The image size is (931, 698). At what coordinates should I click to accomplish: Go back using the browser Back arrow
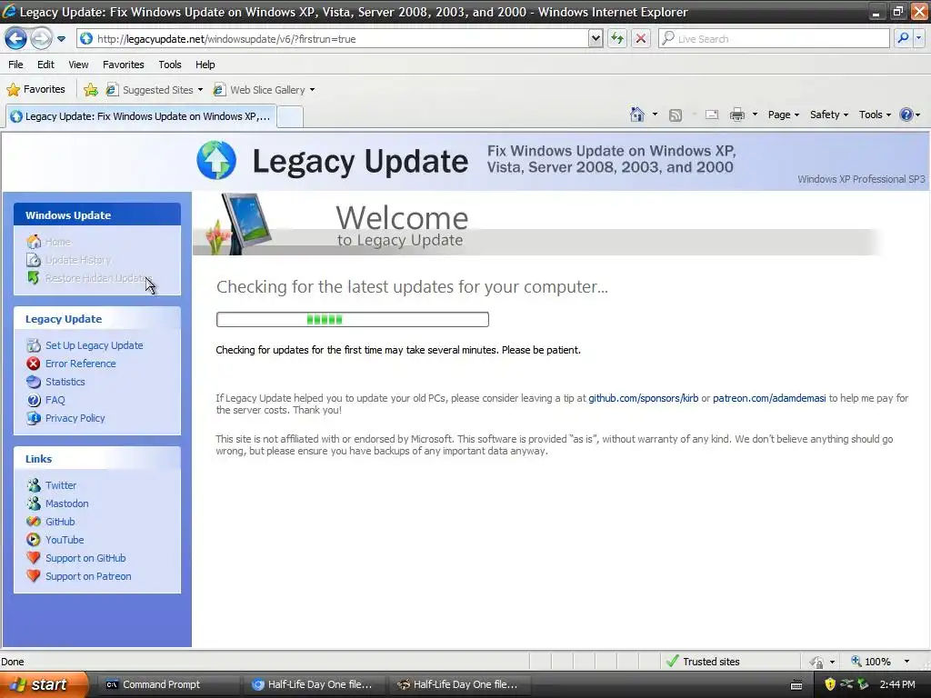(x=16, y=39)
